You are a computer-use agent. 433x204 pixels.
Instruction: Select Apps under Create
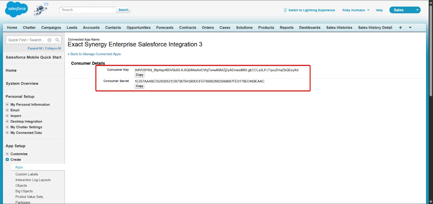(x=19, y=167)
